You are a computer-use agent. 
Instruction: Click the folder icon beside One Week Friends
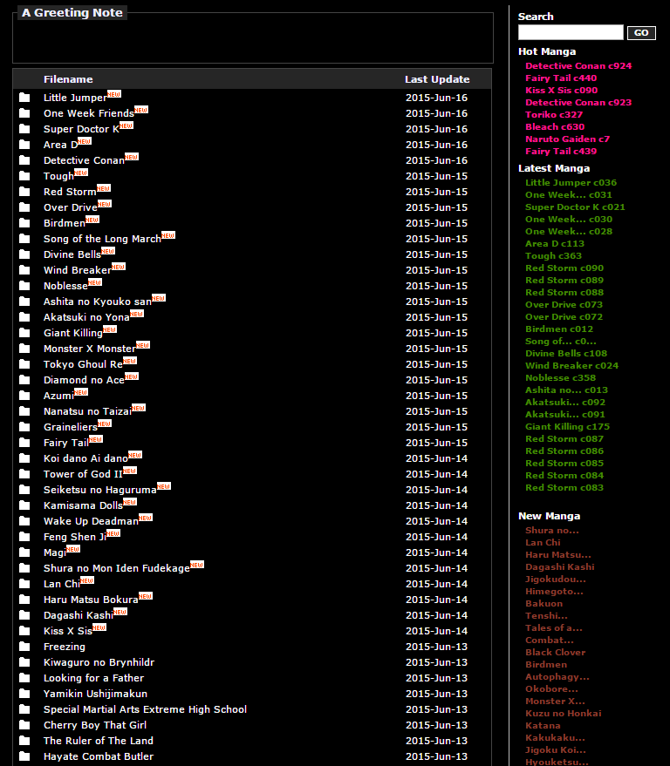[24, 112]
